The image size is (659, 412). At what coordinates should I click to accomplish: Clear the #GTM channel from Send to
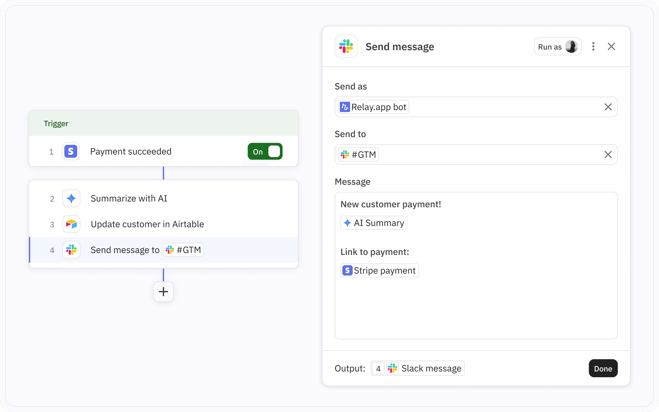point(608,154)
